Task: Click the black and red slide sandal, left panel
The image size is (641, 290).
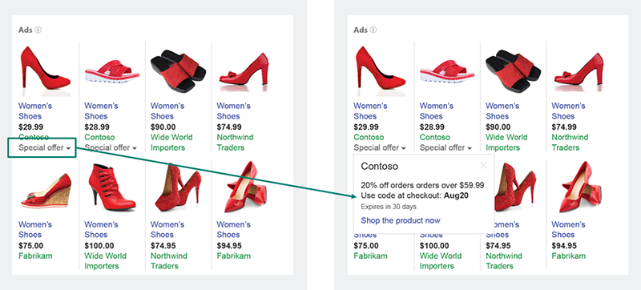Action: 178,70
